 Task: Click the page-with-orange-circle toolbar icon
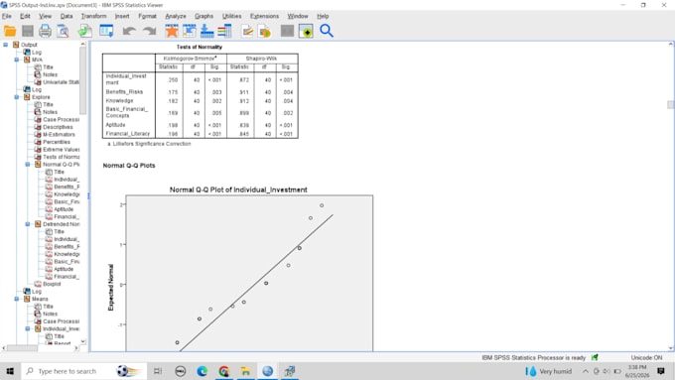coord(265,31)
